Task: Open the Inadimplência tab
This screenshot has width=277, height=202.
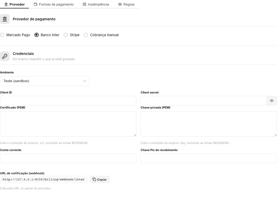Action: 96,4
